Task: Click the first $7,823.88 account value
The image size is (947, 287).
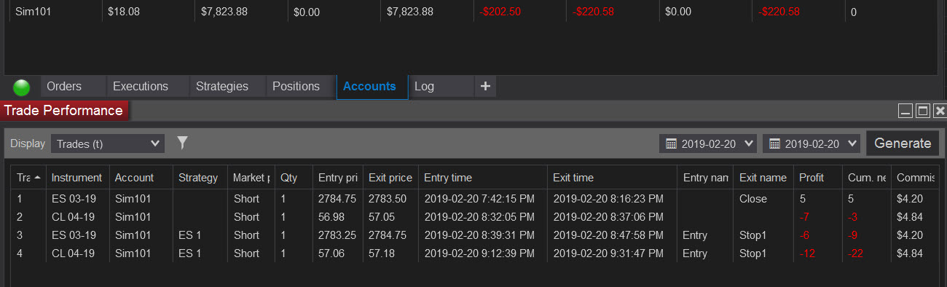Action: (x=224, y=12)
